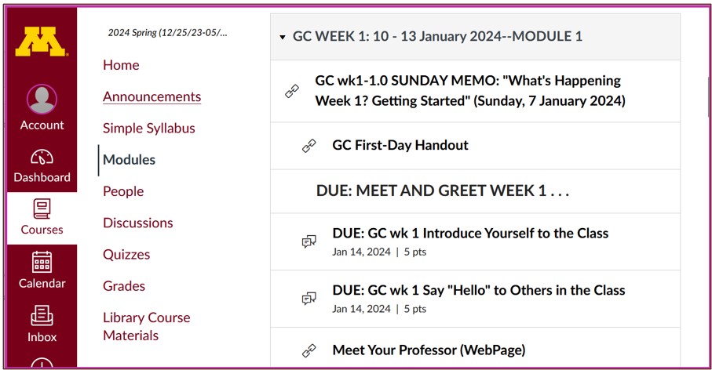Open the Account avatar icon
Screen dimensions: 712x370
(x=42, y=99)
